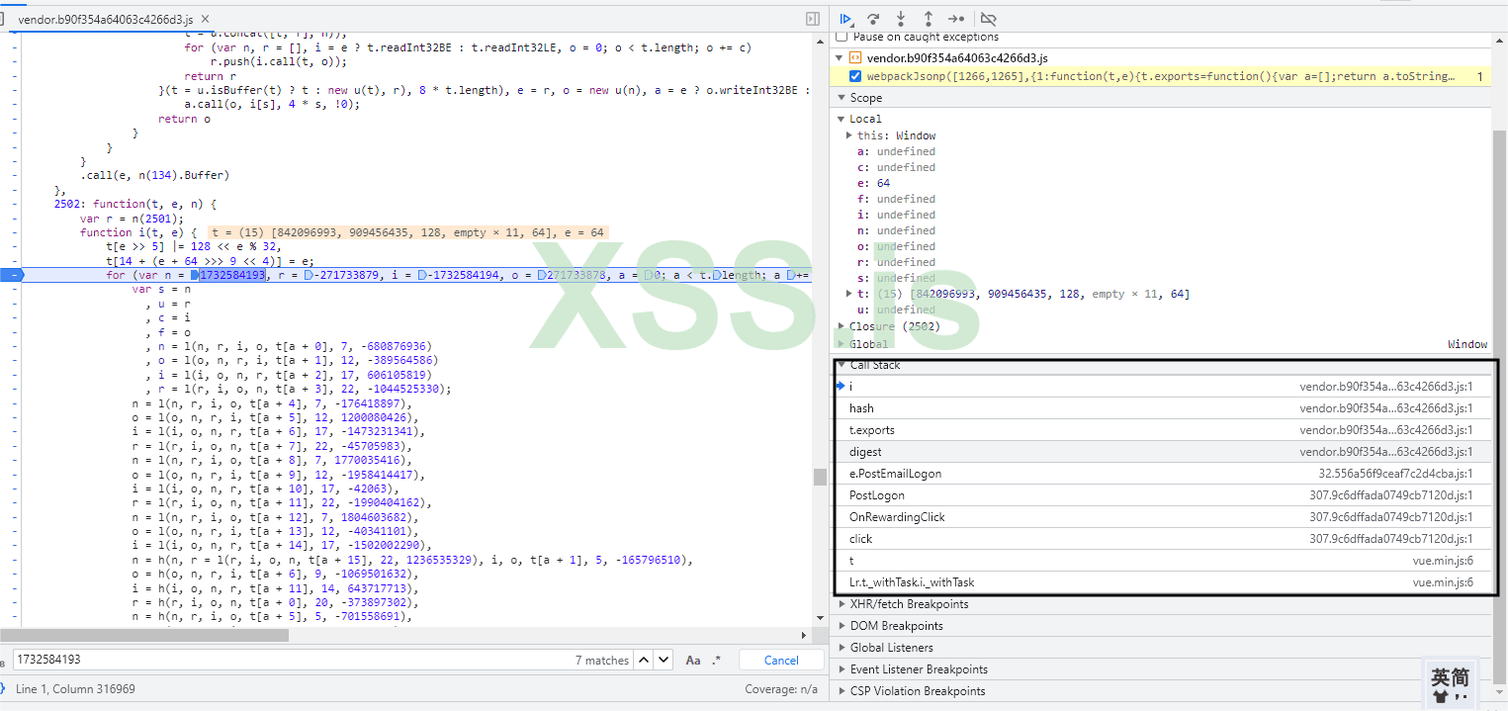This screenshot has height=711, width=1508.
Task: Cancel the search bar
Action: [x=780, y=661]
